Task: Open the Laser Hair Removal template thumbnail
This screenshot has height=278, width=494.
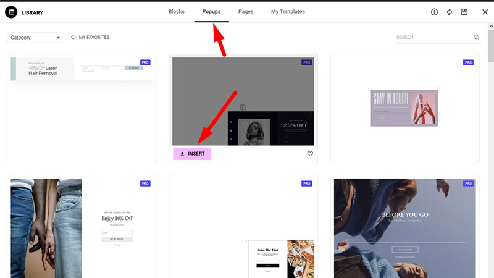Action: (82, 107)
